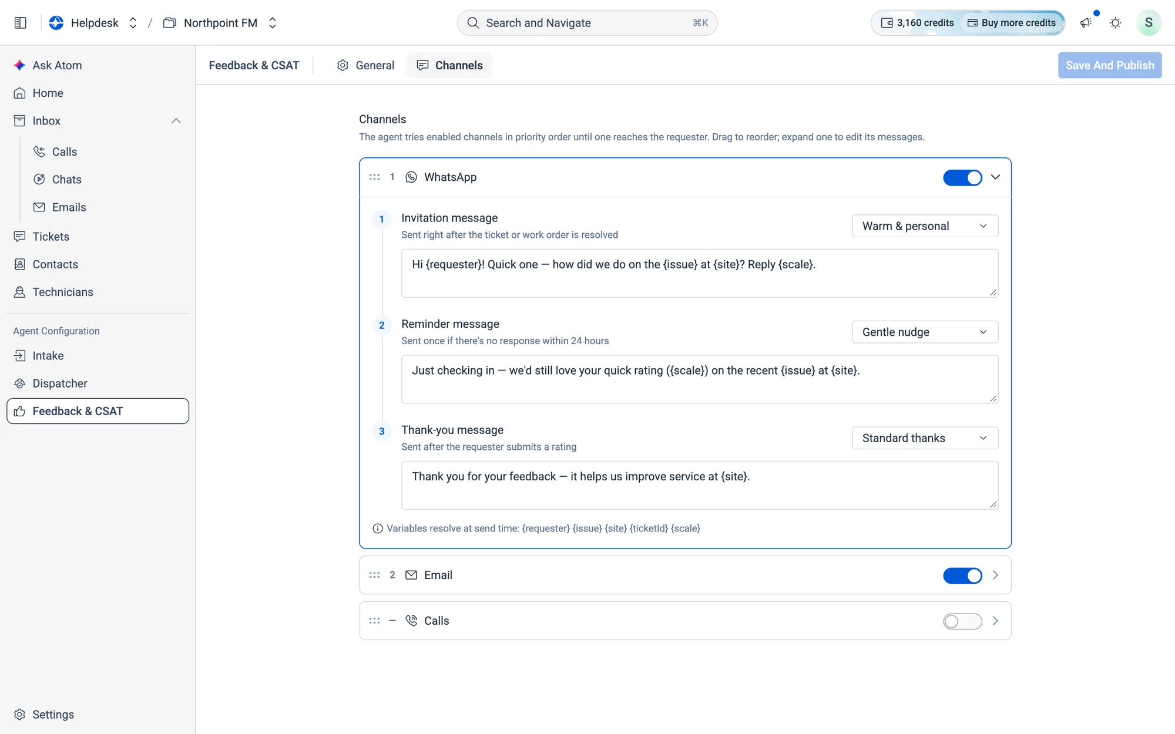Viewport: 1175px width, 734px height.
Task: Open the Gentle nudge tone dropdown
Action: coord(925,332)
